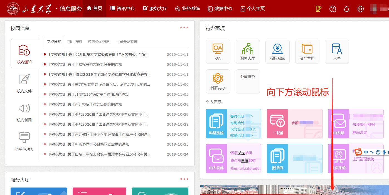Click the 人事 icon tile
The height and width of the screenshot is (195, 389).
[x=337, y=52]
